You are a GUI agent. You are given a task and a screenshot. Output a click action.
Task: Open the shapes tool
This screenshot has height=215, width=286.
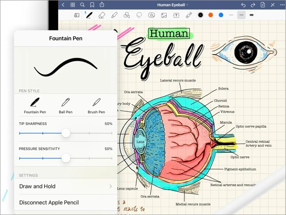(126, 15)
